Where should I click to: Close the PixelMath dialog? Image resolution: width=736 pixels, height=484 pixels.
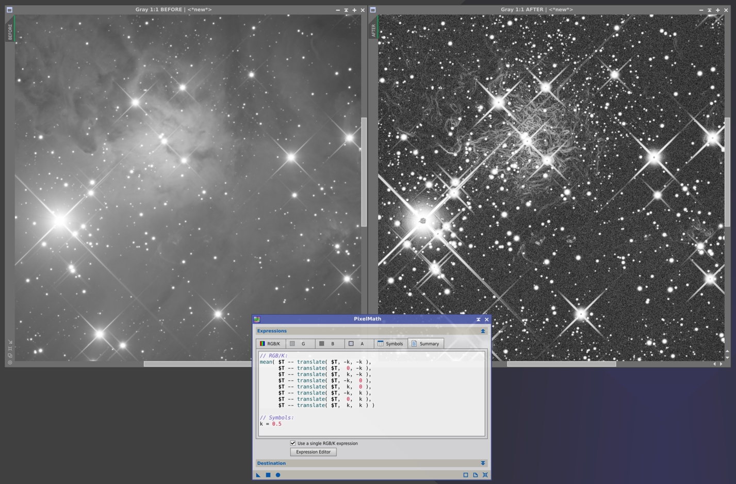tap(486, 319)
